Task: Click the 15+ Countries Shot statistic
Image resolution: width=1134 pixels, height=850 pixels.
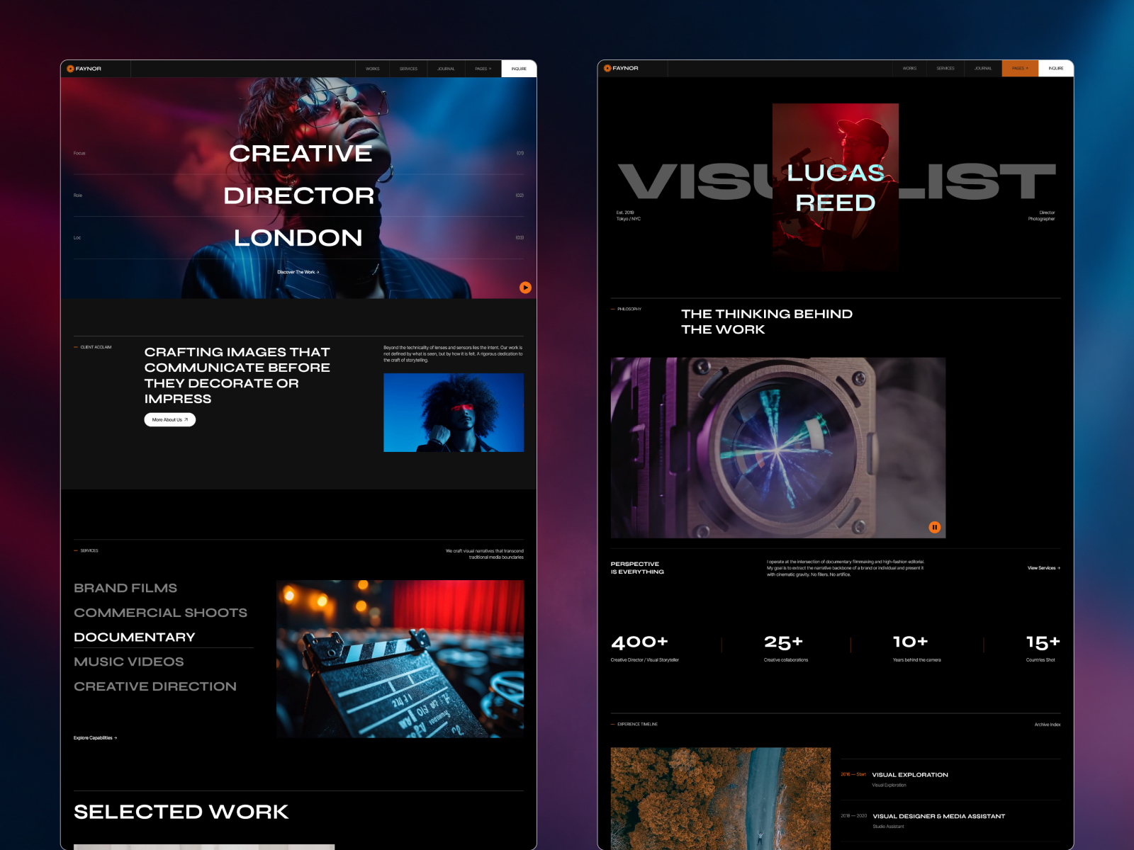Action: click(x=1043, y=647)
